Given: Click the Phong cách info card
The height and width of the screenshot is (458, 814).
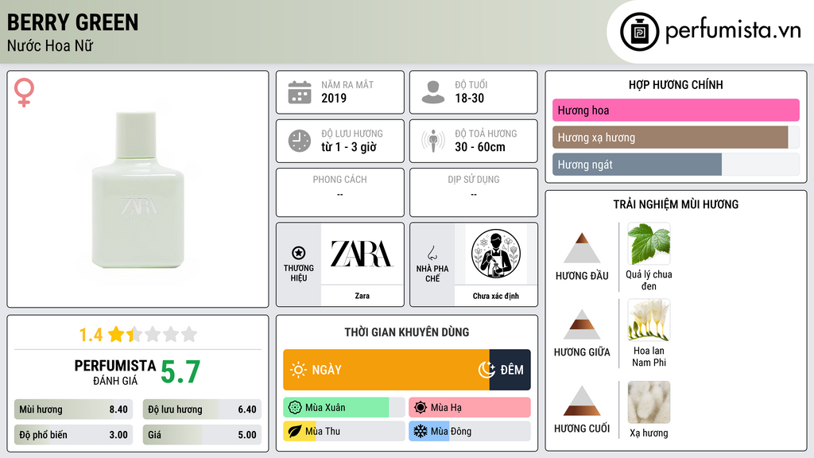Looking at the screenshot, I should coord(340,192).
